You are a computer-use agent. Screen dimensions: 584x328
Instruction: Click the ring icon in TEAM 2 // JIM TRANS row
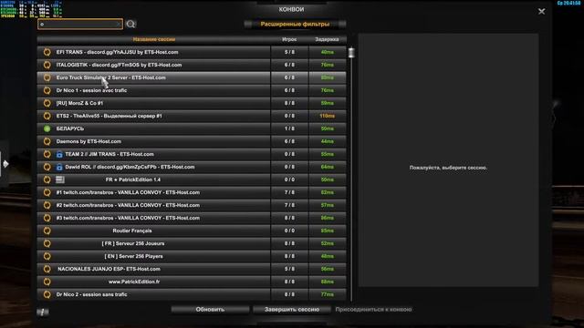click(x=47, y=154)
